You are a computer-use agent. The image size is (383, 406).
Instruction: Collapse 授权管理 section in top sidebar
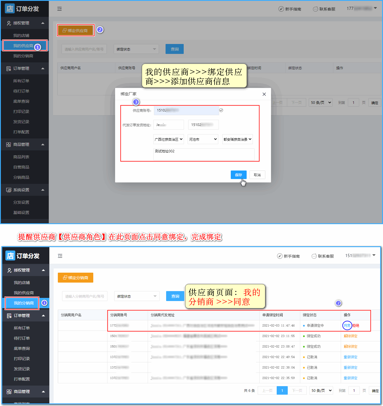(43, 23)
